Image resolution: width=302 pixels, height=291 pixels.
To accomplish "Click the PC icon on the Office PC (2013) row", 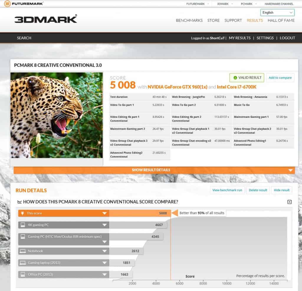I will pyautogui.click(x=22, y=274).
